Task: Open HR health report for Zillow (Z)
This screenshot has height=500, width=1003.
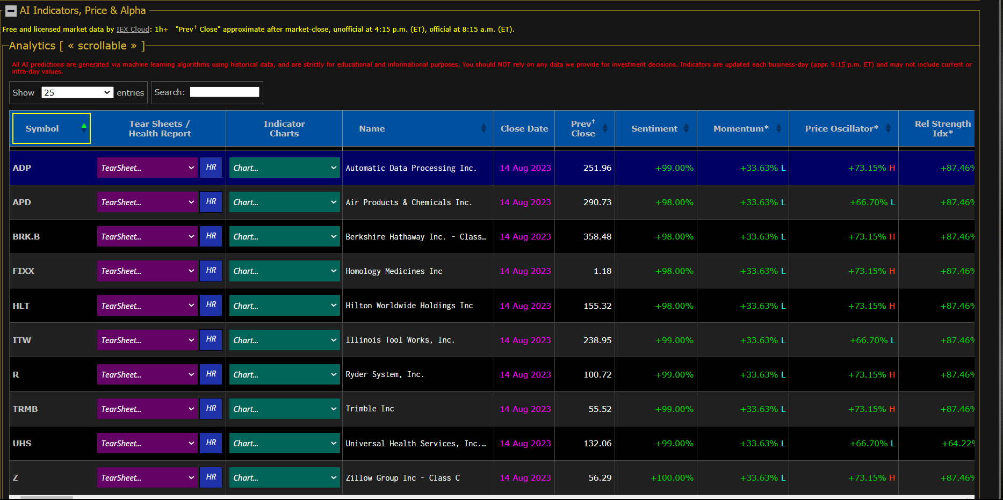Action: pos(211,477)
